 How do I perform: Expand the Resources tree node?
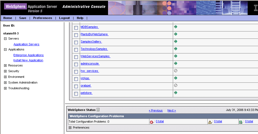(x=5, y=65)
